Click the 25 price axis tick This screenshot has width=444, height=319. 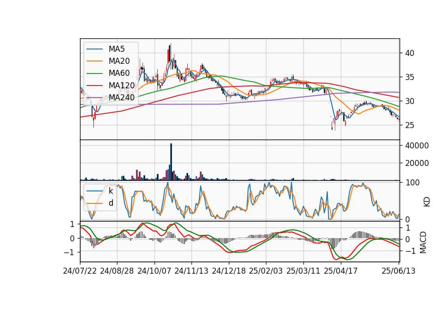pyautogui.click(x=409, y=125)
